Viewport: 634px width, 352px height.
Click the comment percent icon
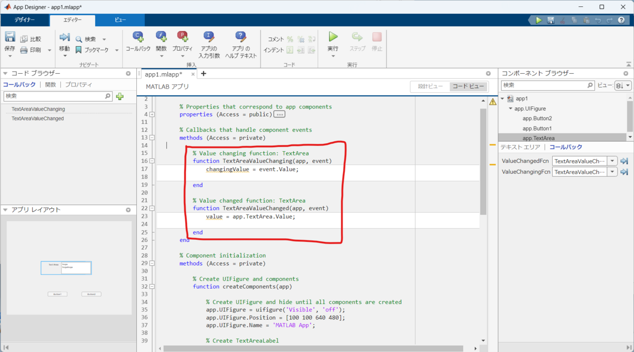(290, 39)
